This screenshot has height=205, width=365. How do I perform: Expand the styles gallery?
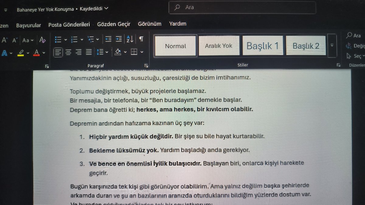click(x=332, y=45)
